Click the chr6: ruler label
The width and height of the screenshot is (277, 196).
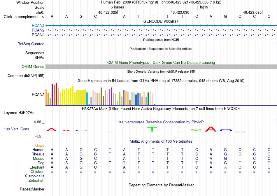coord(40,12)
